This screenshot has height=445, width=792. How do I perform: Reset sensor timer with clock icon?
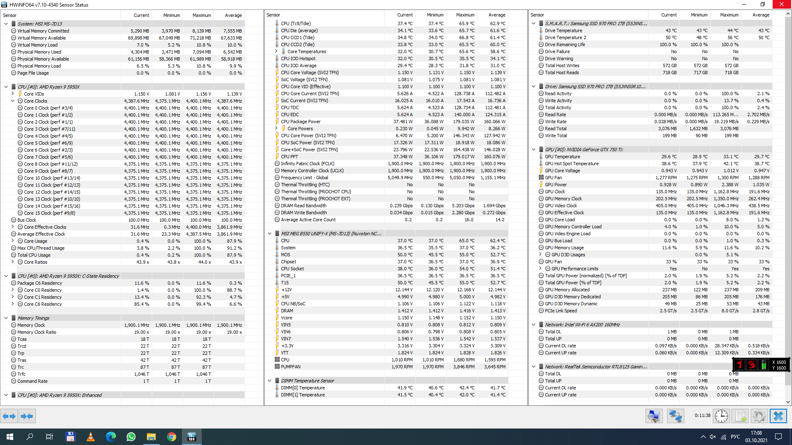[x=721, y=416]
